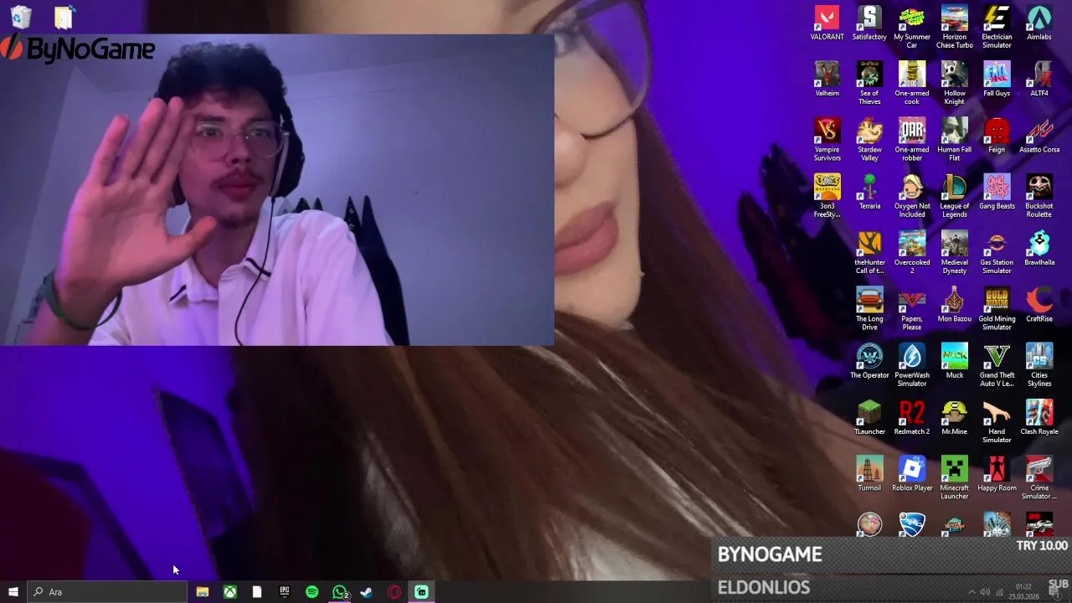
Task: Select the ALTF4 shortcut
Action: click(x=1039, y=79)
